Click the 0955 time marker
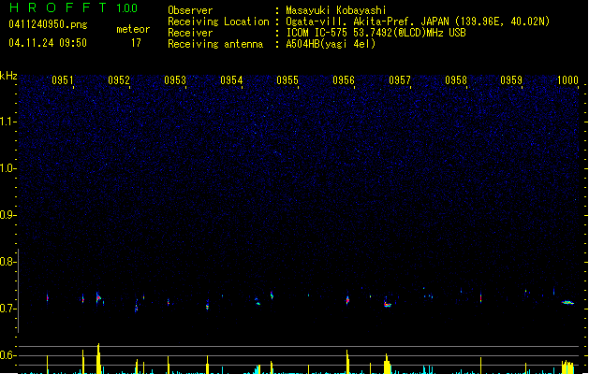This screenshot has height=374, width=589. (x=287, y=80)
